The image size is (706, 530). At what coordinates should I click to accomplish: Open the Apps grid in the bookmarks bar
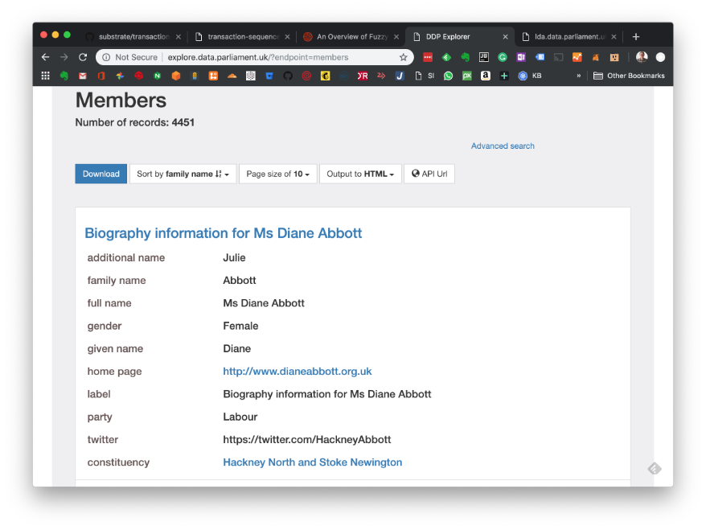point(45,76)
